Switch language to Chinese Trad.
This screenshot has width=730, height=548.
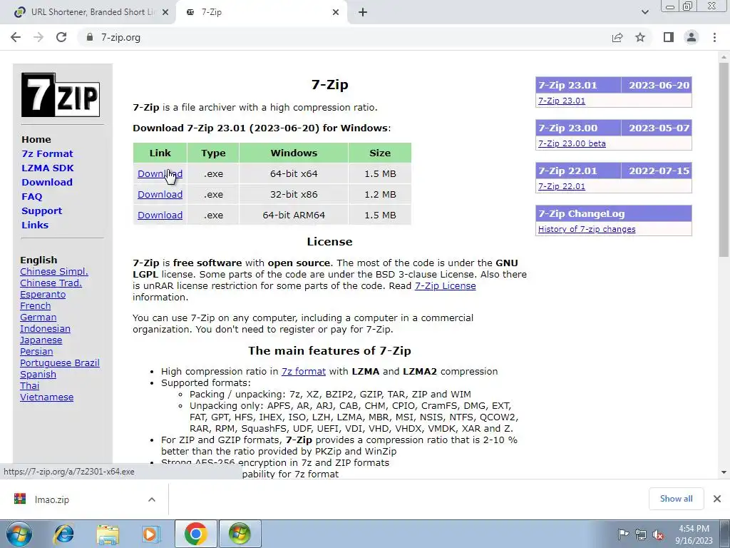point(51,283)
